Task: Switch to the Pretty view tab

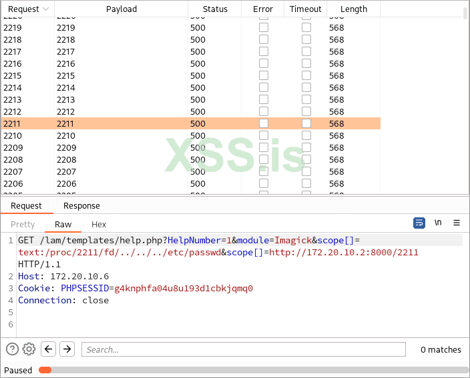Action: point(23,225)
